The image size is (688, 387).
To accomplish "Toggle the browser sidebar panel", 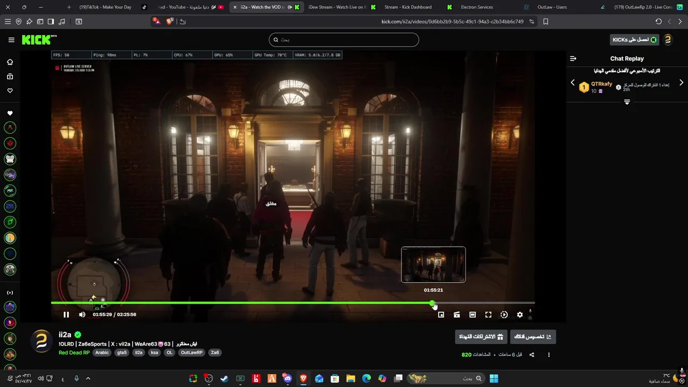I will click(51, 21).
